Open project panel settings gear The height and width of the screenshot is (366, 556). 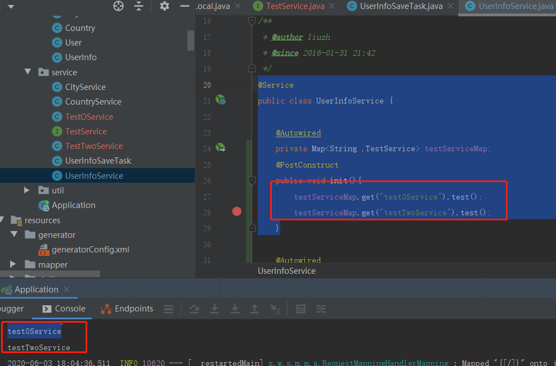pos(164,6)
